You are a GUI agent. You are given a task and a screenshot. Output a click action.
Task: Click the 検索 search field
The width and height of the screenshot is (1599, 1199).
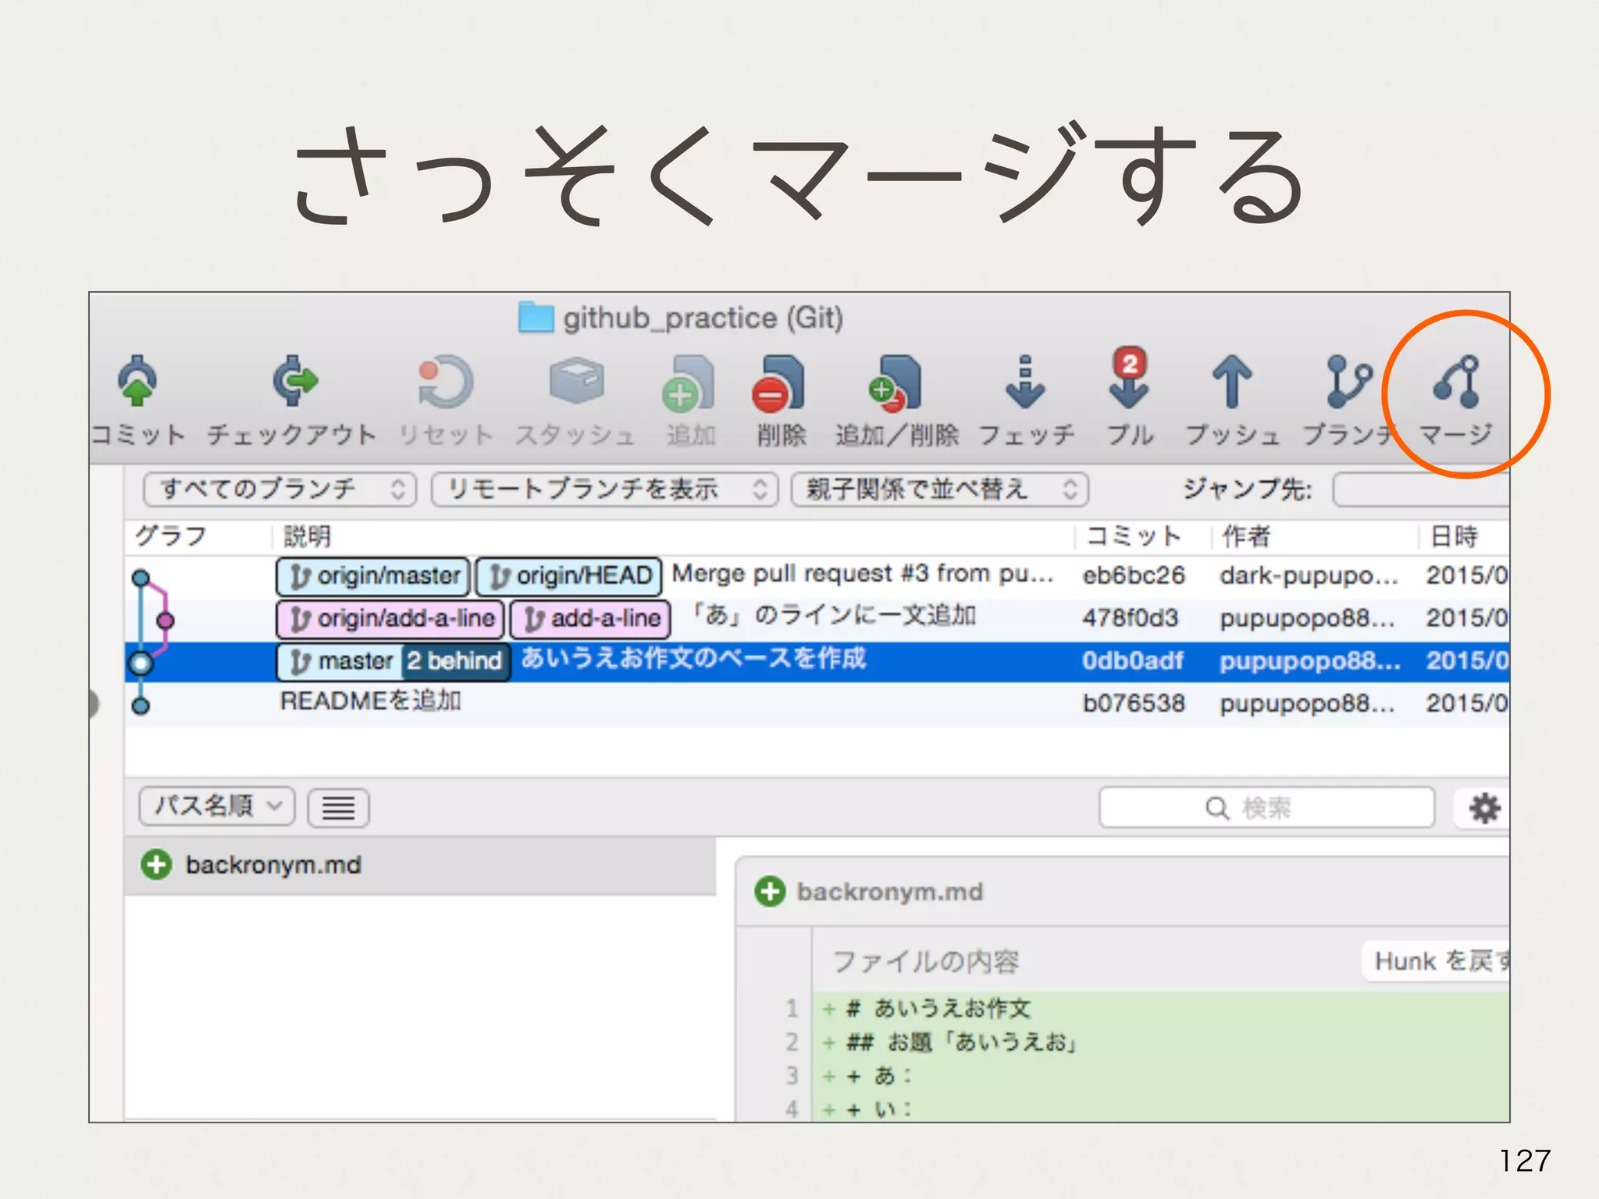pos(1266,807)
